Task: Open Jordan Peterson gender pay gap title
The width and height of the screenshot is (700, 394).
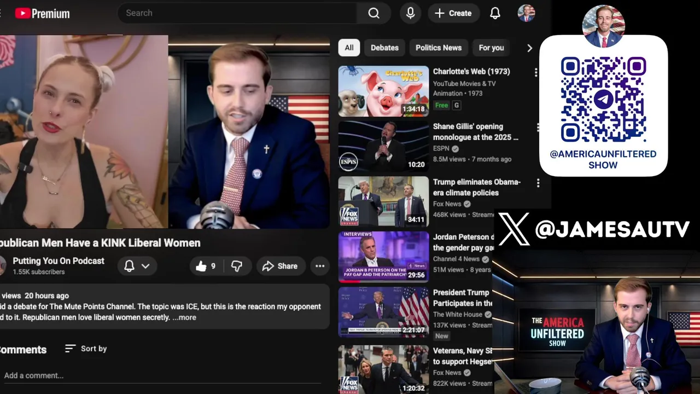Action: tap(463, 242)
